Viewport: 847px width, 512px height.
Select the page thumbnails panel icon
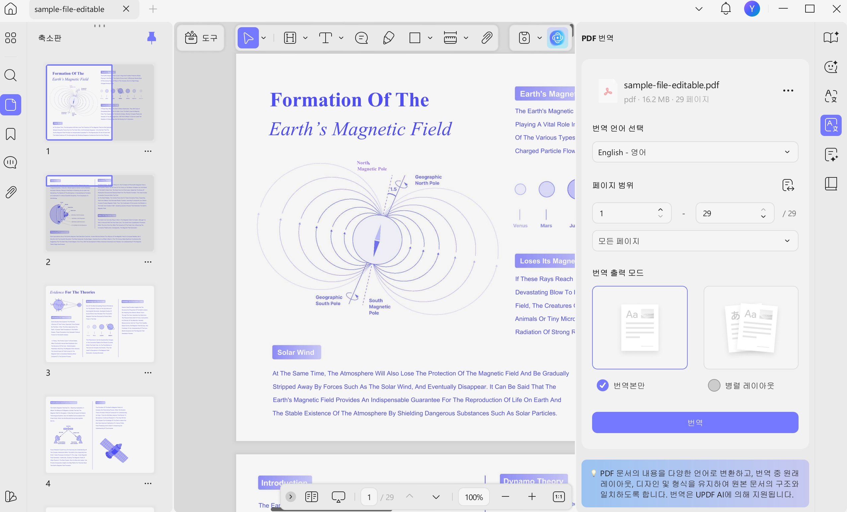point(11,105)
